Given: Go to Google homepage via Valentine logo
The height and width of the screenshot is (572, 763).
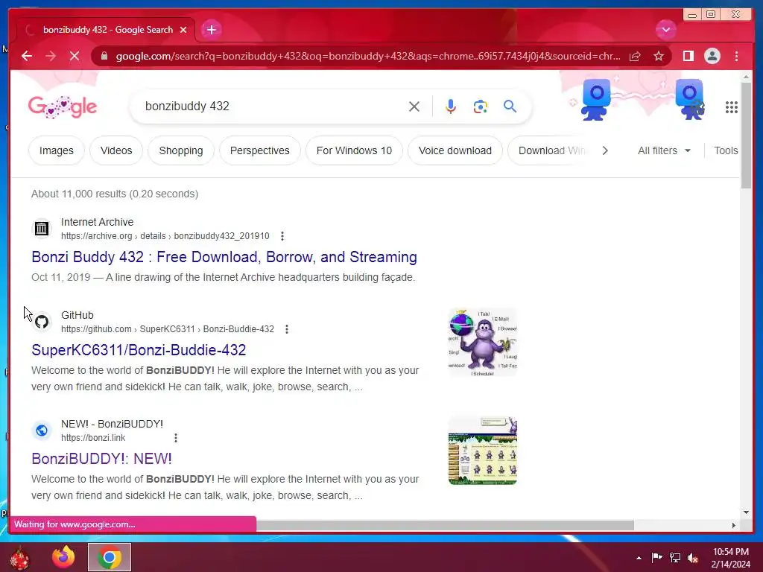Looking at the screenshot, I should [x=63, y=107].
